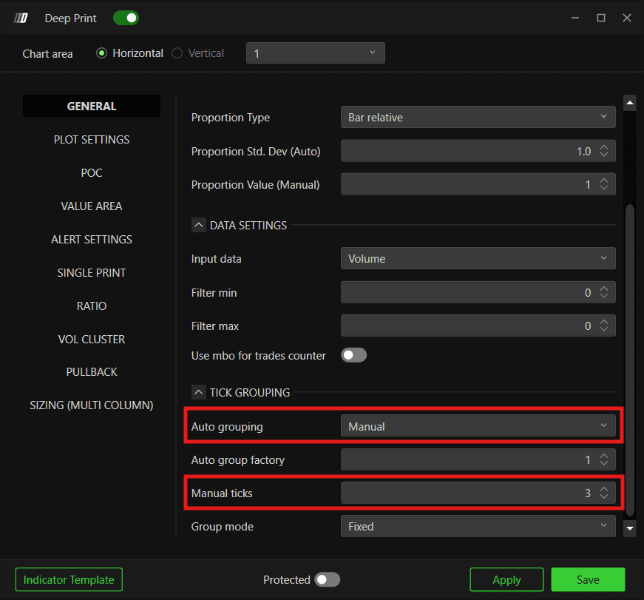Image resolution: width=644 pixels, height=600 pixels.
Task: Open the VOL CLUSTER section
Action: [92, 340]
